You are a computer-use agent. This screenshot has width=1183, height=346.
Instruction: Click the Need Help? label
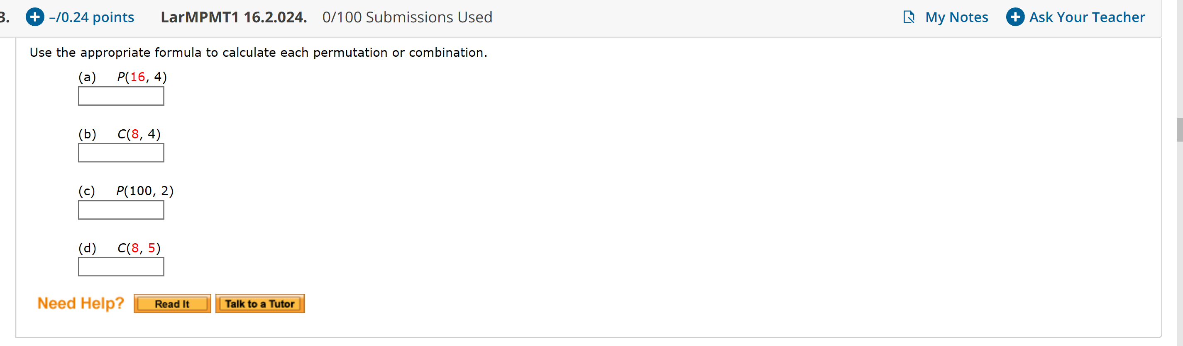point(81,303)
